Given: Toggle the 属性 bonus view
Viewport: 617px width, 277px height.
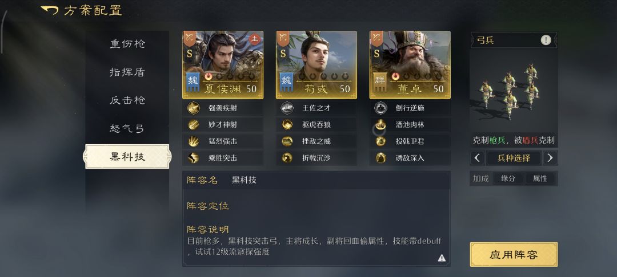Looking at the screenshot, I should pos(540,178).
